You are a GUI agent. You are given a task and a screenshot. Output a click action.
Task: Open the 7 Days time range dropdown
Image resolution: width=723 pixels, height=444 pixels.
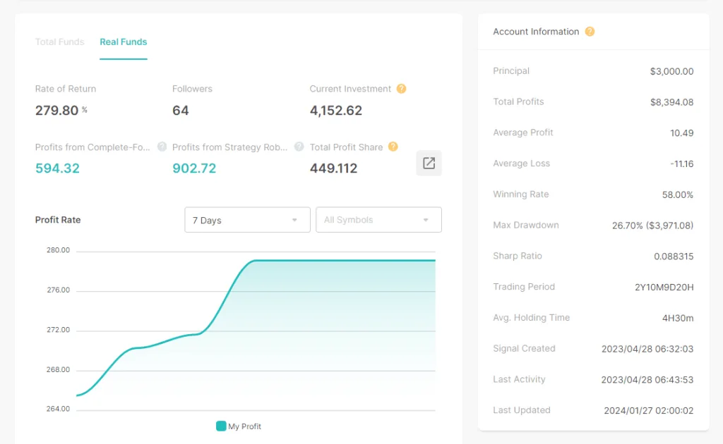pos(246,220)
